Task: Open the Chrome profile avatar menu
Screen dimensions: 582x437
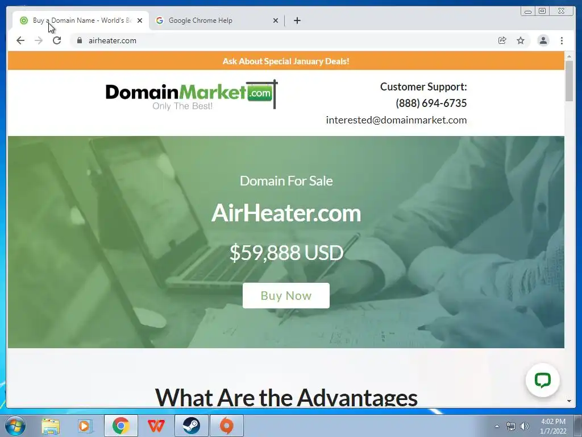Action: click(543, 40)
